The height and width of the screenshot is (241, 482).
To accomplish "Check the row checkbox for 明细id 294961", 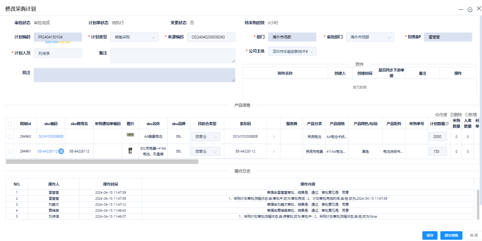I will click(9, 151).
